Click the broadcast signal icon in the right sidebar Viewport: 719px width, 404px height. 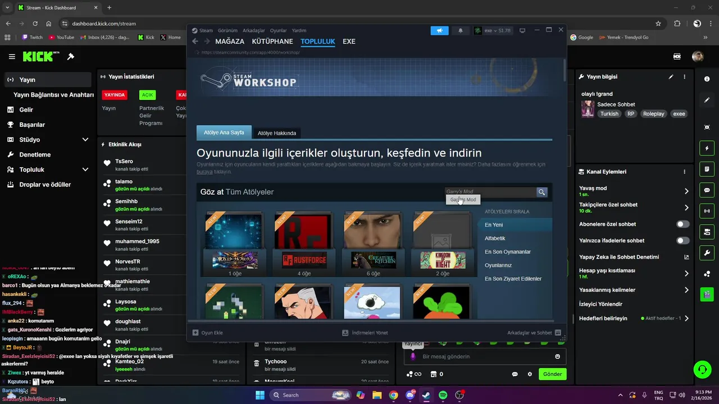pos(707,211)
